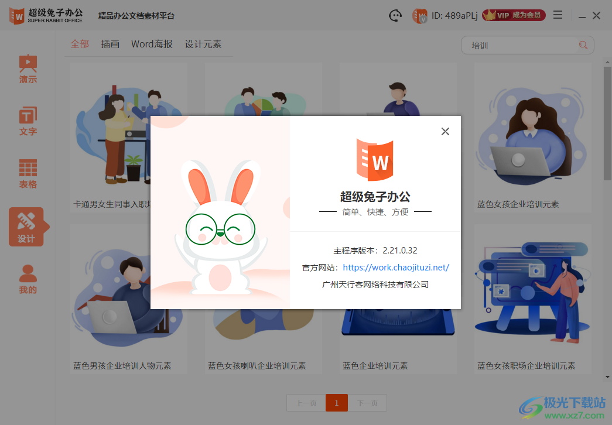This screenshot has height=425, width=612.
Task: Select the 设计 design category icon
Action: point(28,221)
